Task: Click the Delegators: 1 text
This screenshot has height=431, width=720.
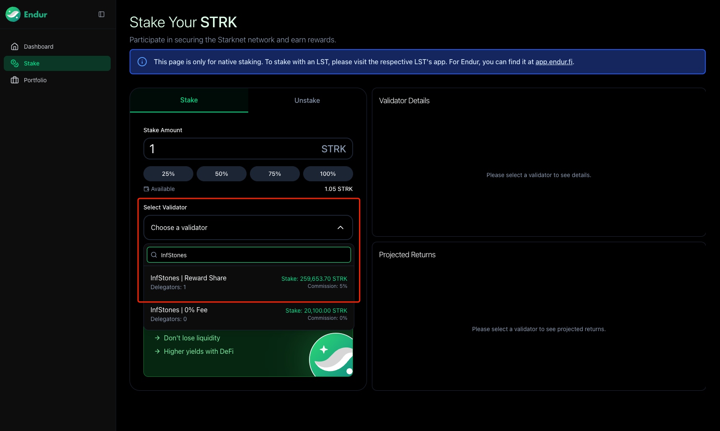Action: [168, 287]
